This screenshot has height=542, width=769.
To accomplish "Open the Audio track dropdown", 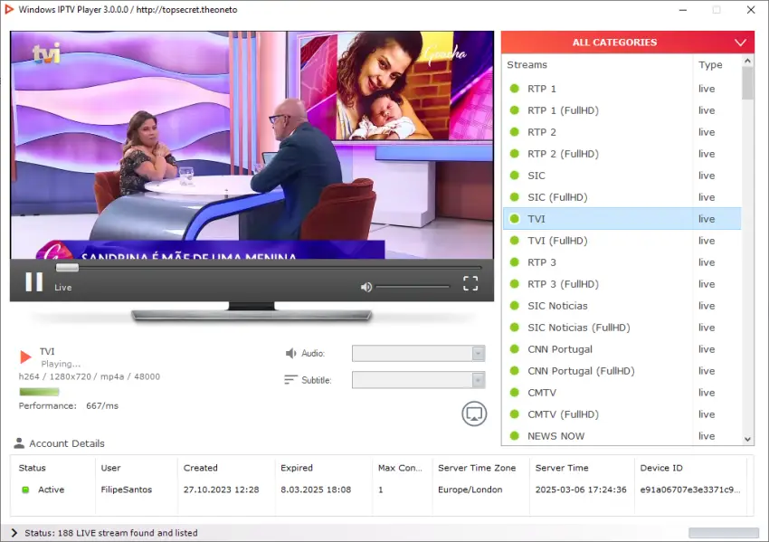I will point(418,353).
